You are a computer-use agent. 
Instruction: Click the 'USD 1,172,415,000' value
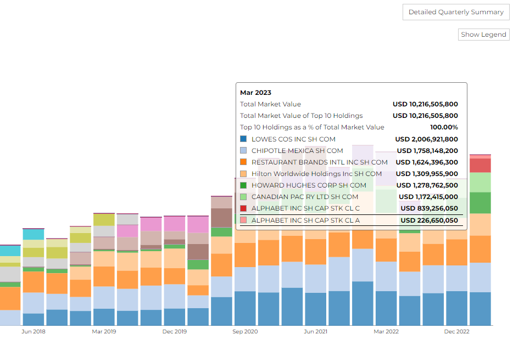428,197
